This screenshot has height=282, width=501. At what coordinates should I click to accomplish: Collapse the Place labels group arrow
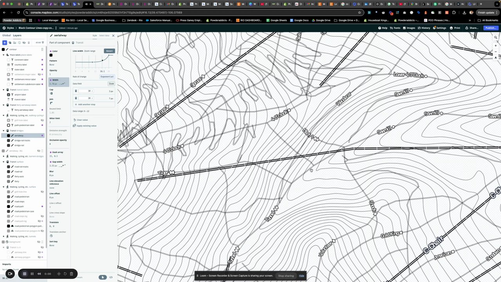[4, 55]
